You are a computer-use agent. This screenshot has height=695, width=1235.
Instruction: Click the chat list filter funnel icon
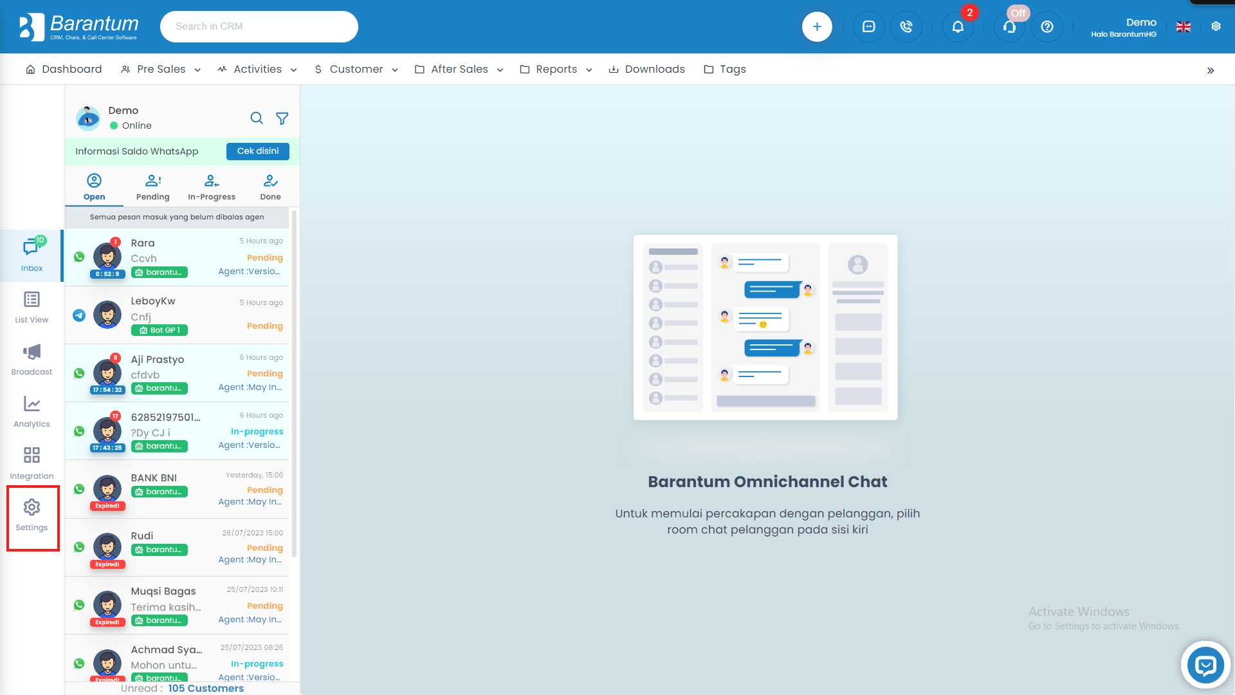coord(282,118)
